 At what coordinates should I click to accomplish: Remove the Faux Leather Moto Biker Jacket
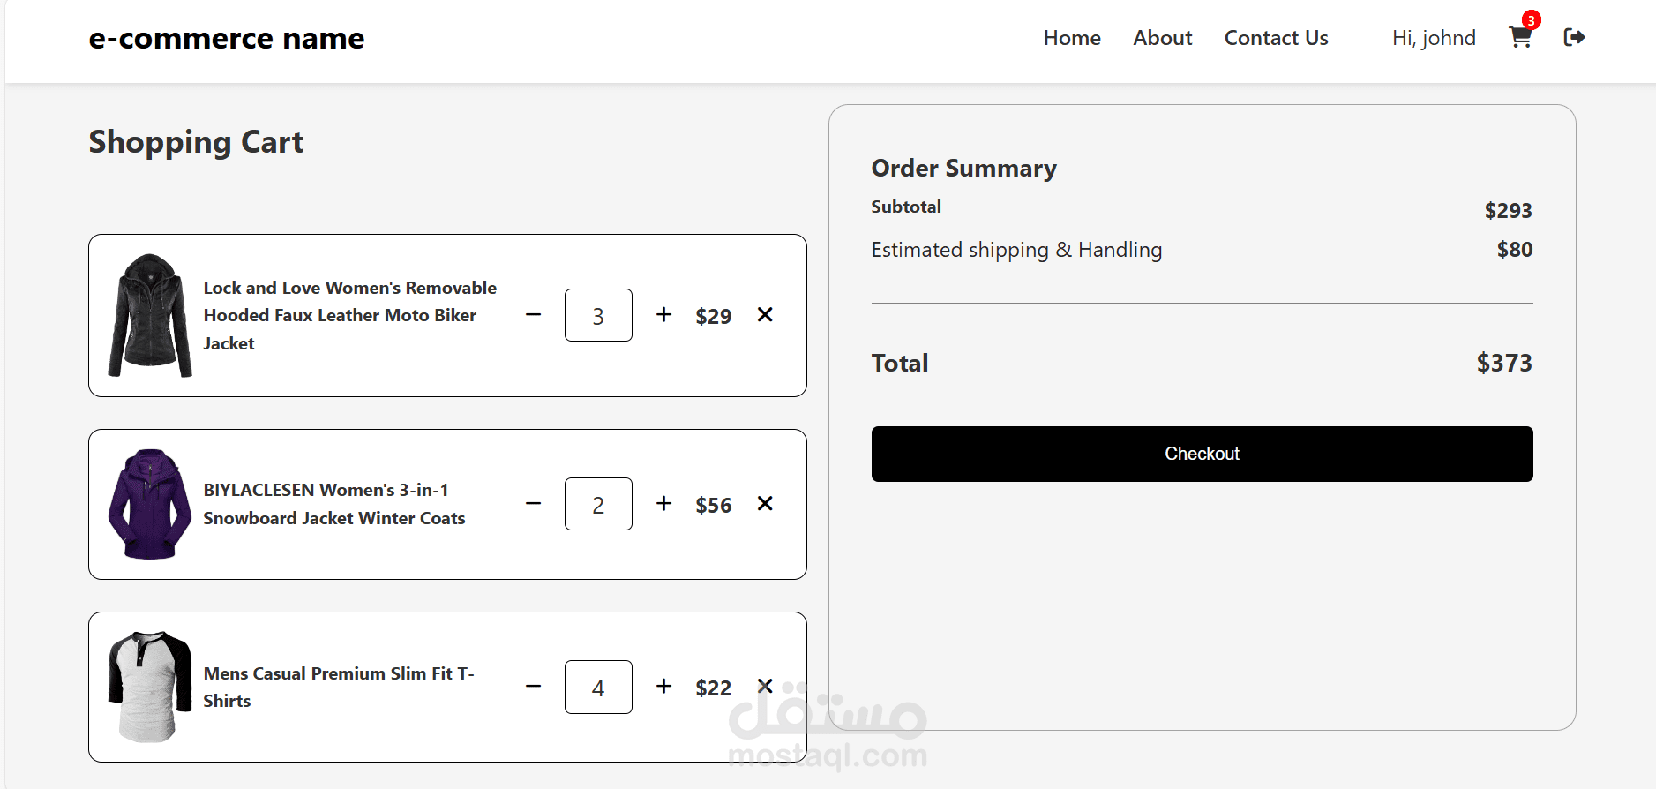coord(765,315)
